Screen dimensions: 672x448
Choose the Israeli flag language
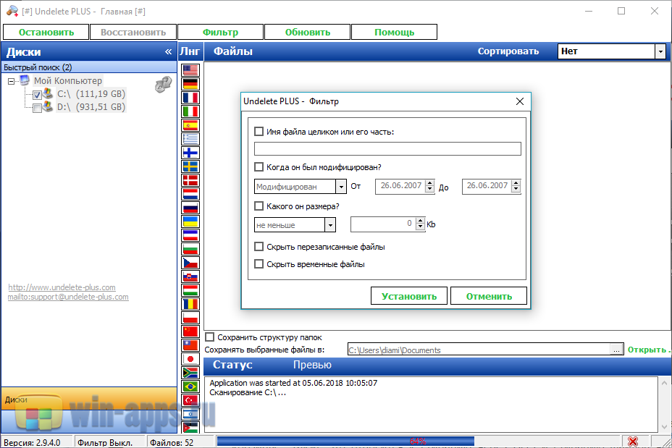coord(190,414)
